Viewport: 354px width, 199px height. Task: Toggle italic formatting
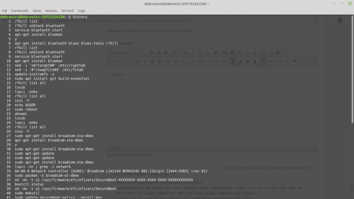[145, 61]
